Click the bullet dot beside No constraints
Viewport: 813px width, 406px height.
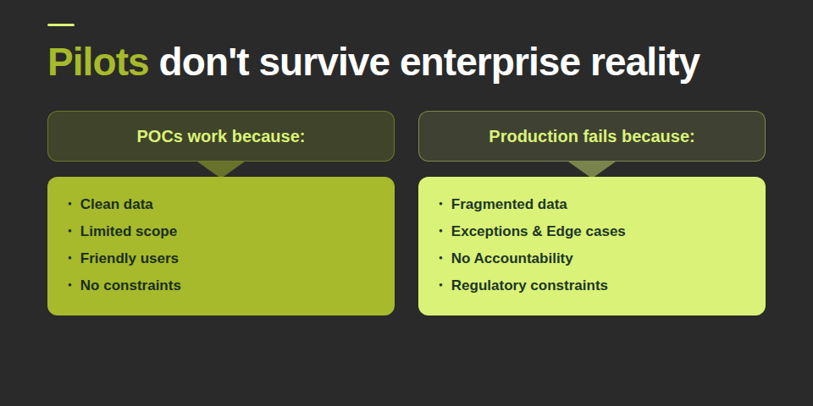pyautogui.click(x=69, y=285)
